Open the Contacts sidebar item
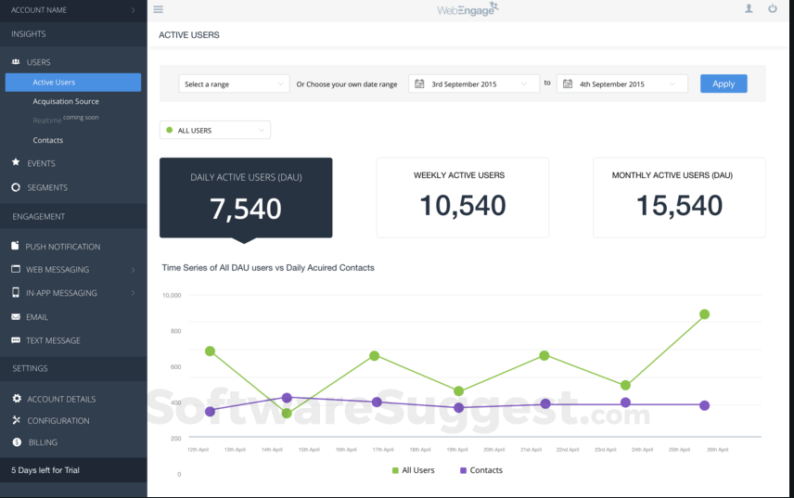Image resolution: width=794 pixels, height=498 pixels. 48,140
